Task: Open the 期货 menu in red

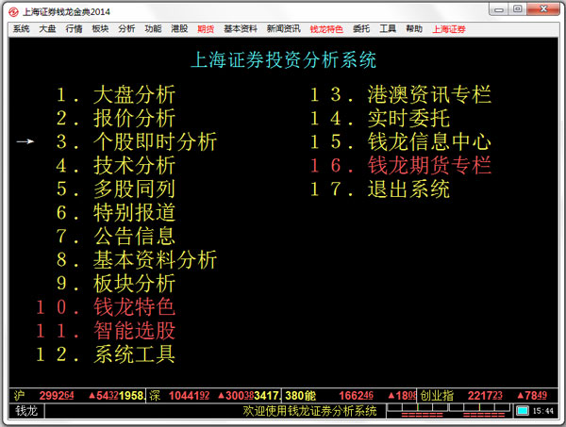Action: tap(205, 29)
